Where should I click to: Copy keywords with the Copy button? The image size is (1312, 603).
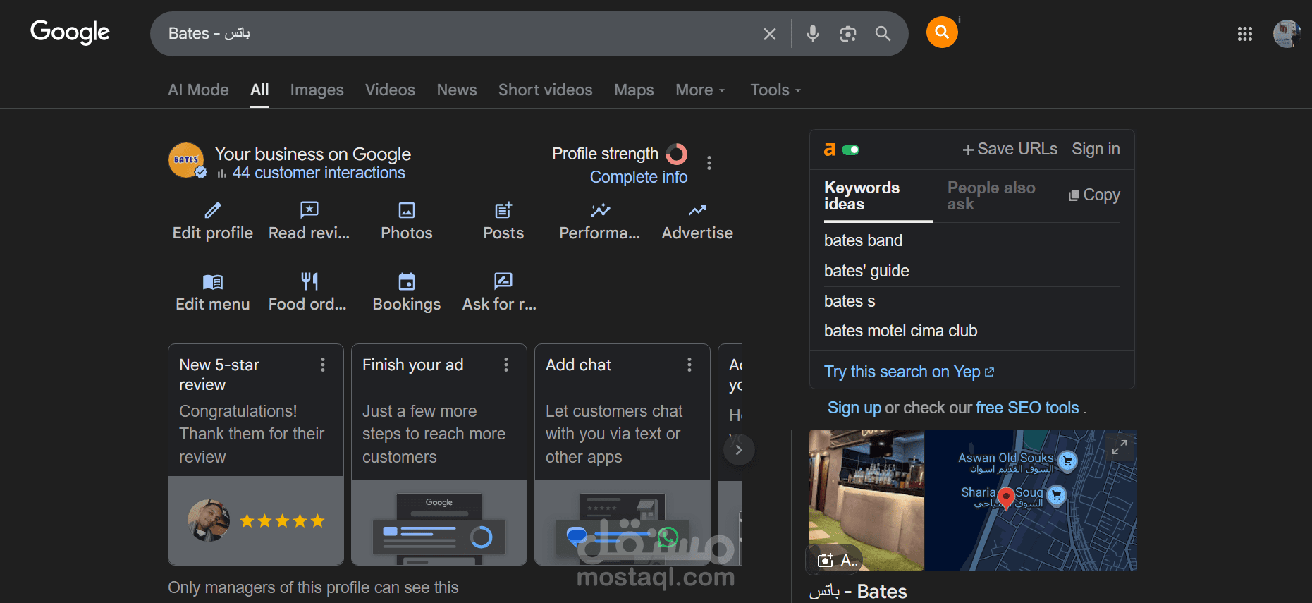coord(1094,195)
